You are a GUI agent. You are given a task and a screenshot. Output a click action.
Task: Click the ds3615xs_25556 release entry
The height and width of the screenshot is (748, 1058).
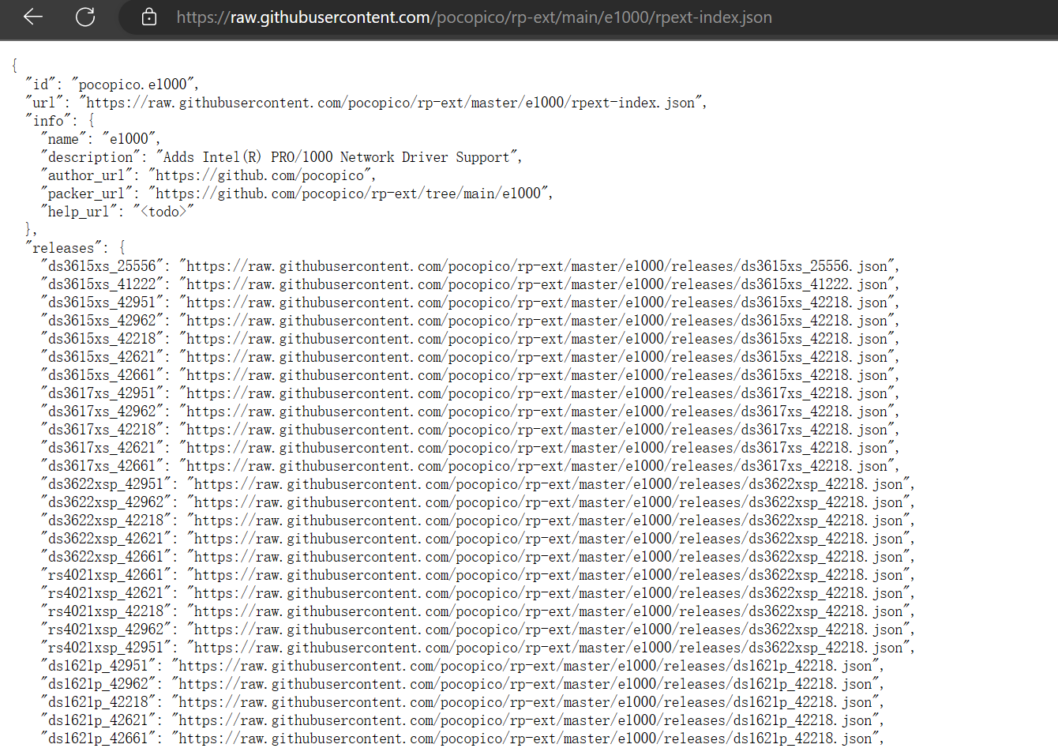tap(470, 266)
